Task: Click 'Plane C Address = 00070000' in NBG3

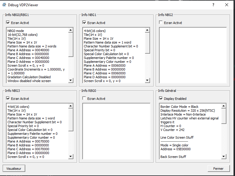Action: [x=28, y=149]
